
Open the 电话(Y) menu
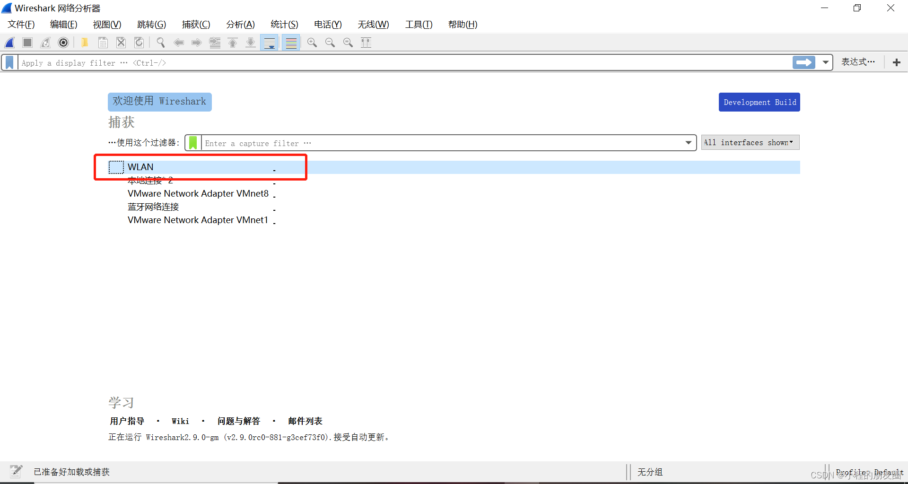click(x=328, y=25)
